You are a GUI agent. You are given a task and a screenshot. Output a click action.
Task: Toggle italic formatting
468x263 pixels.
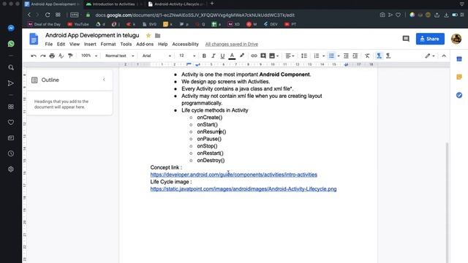[213, 56]
